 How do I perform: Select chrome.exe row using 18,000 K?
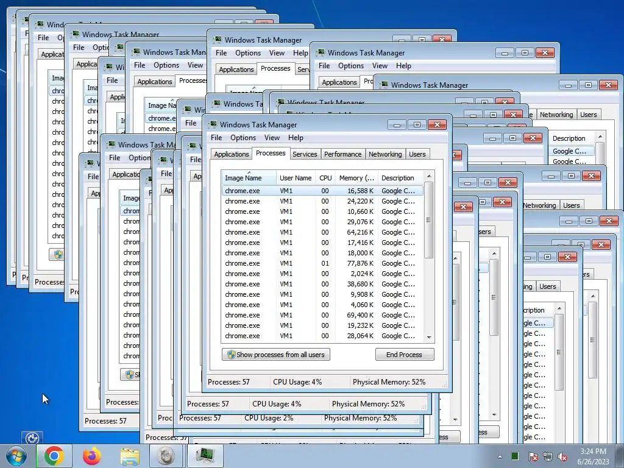(x=322, y=253)
